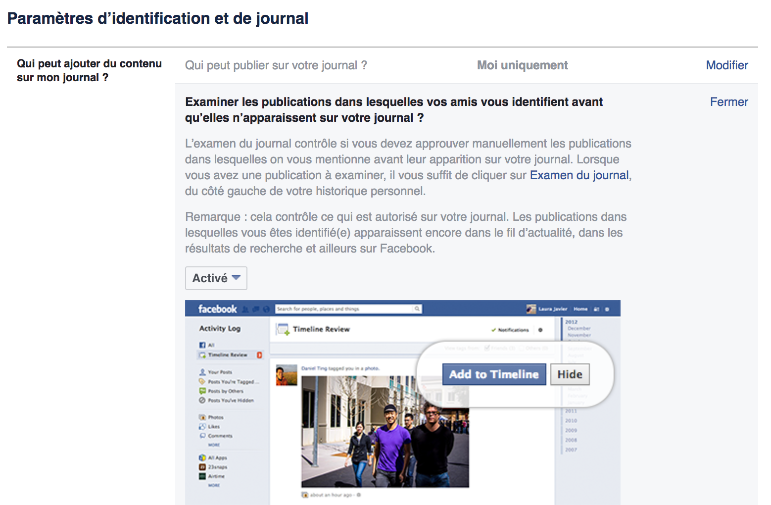Select 'Qui peut publier sur votre journal ?' row
Image resolution: width=771 pixels, height=505 pixels.
tap(467, 65)
